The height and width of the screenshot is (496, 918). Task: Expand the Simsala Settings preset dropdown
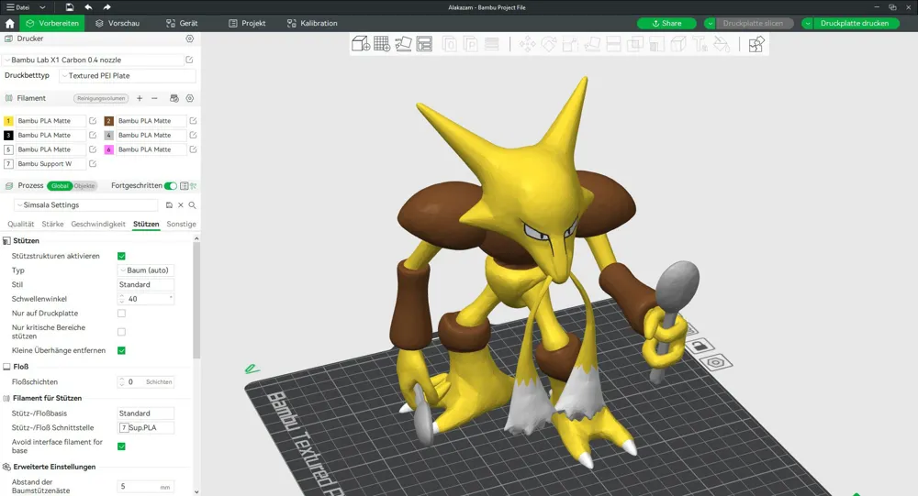coord(86,205)
